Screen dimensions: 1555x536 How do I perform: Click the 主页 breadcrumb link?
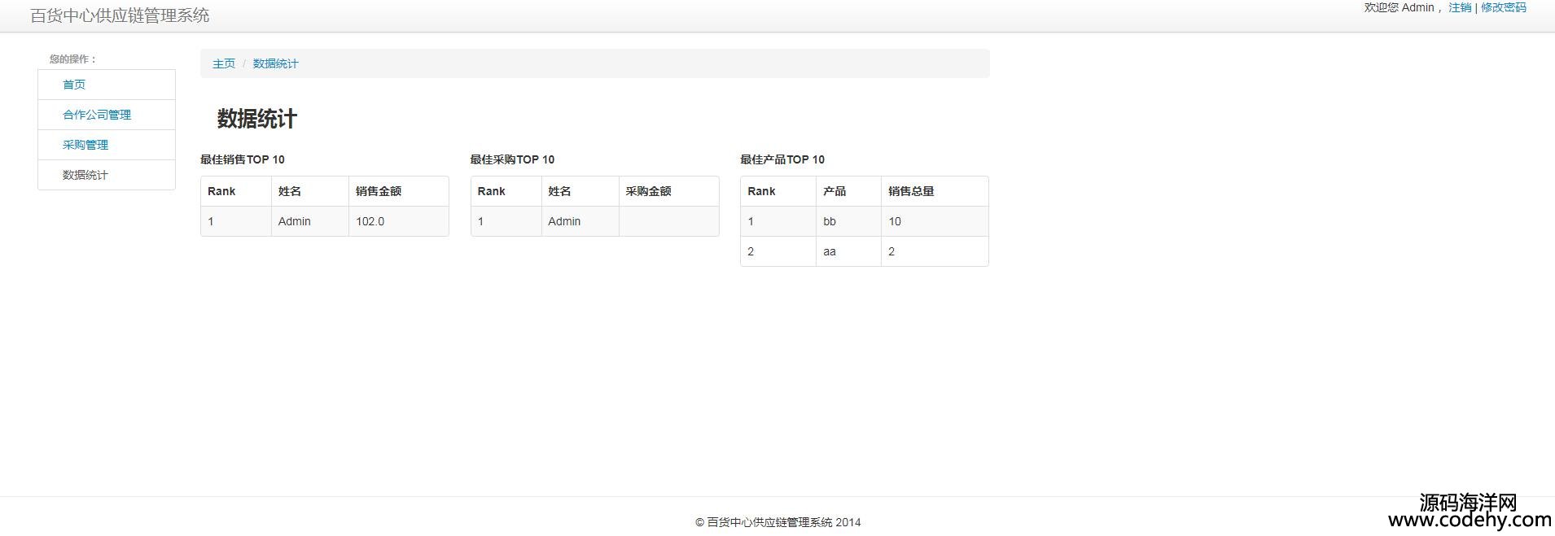pos(224,63)
